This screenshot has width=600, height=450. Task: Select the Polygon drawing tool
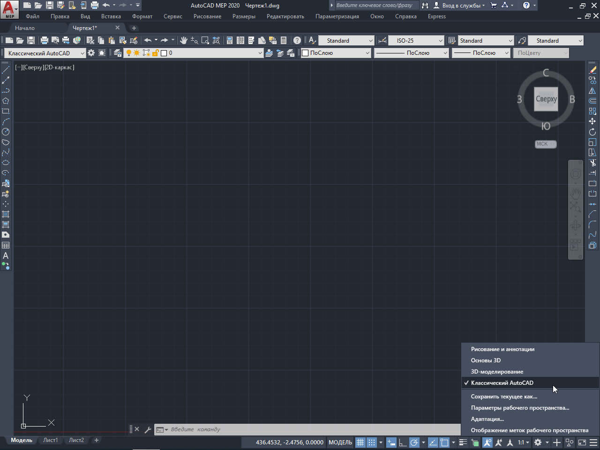point(6,101)
